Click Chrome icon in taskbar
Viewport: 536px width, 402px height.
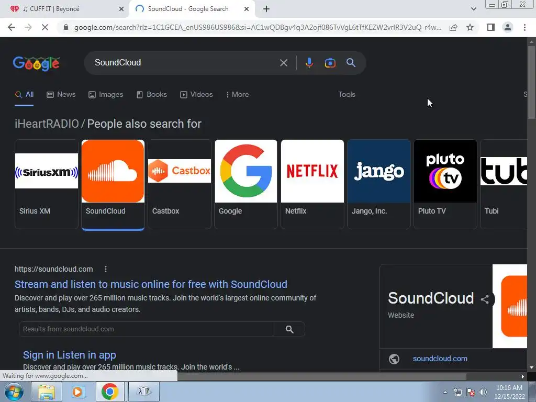(110, 392)
